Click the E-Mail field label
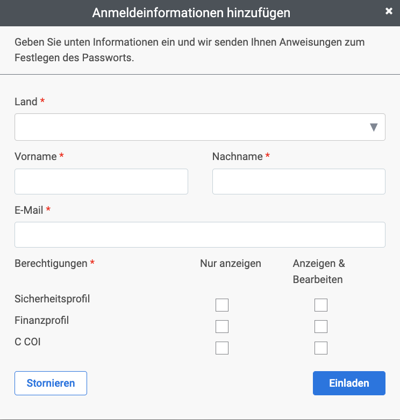400x420 pixels. [x=28, y=210]
